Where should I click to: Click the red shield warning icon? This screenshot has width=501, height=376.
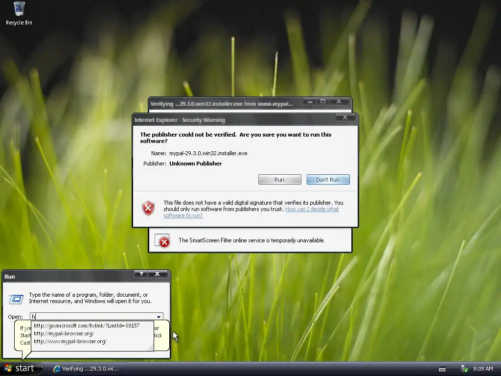pyautogui.click(x=148, y=208)
